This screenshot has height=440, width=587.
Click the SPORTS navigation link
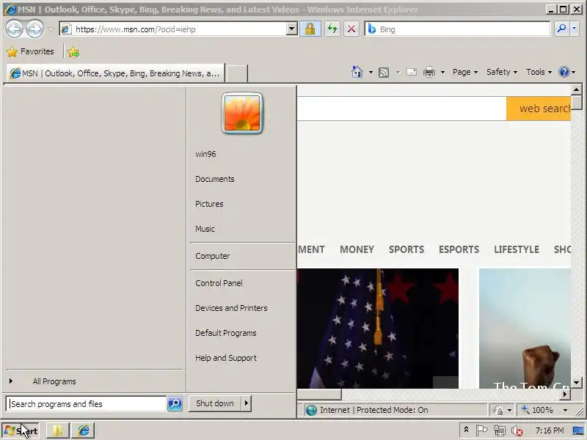pos(406,249)
